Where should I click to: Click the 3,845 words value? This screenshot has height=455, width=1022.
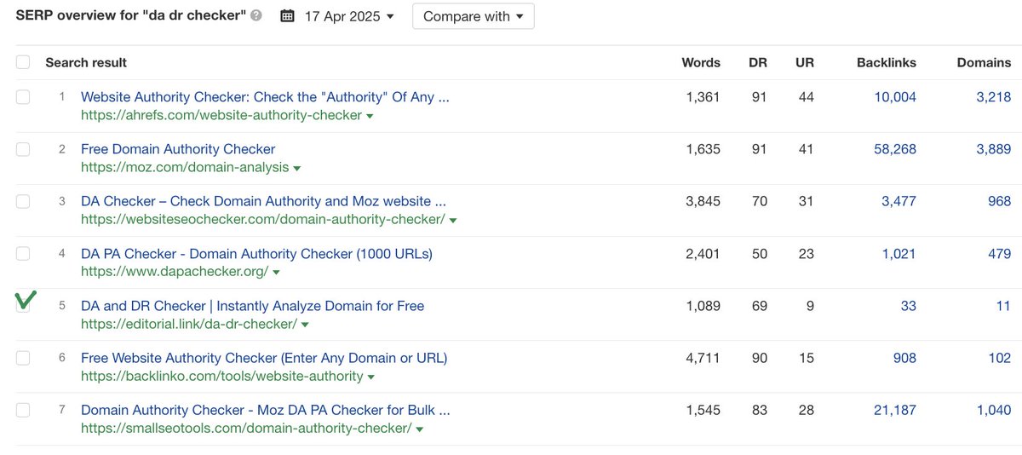click(x=703, y=201)
